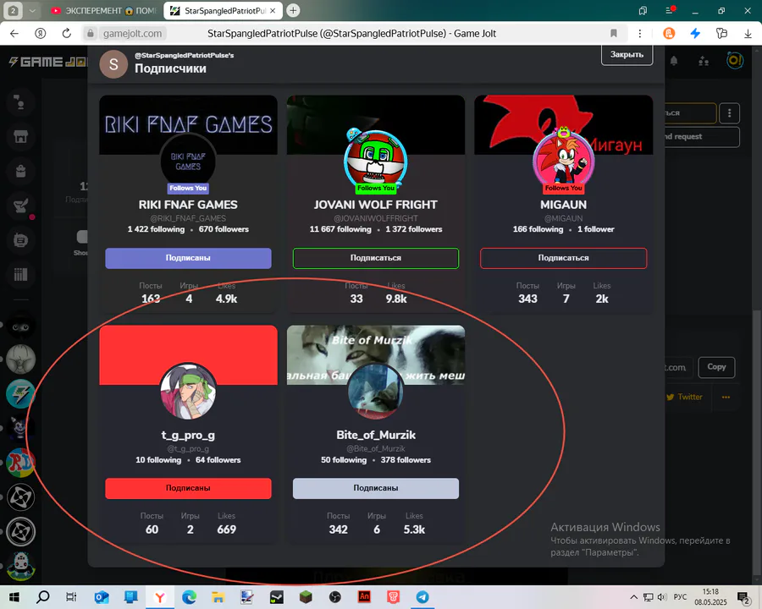Open Minecraft from the taskbar
The image size is (762, 609).
pos(306,597)
